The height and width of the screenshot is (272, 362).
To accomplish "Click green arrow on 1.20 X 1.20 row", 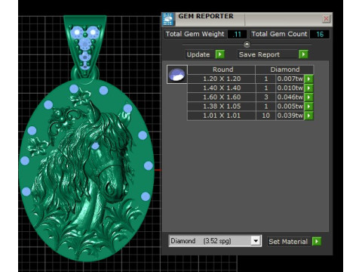I will tap(308, 79).
